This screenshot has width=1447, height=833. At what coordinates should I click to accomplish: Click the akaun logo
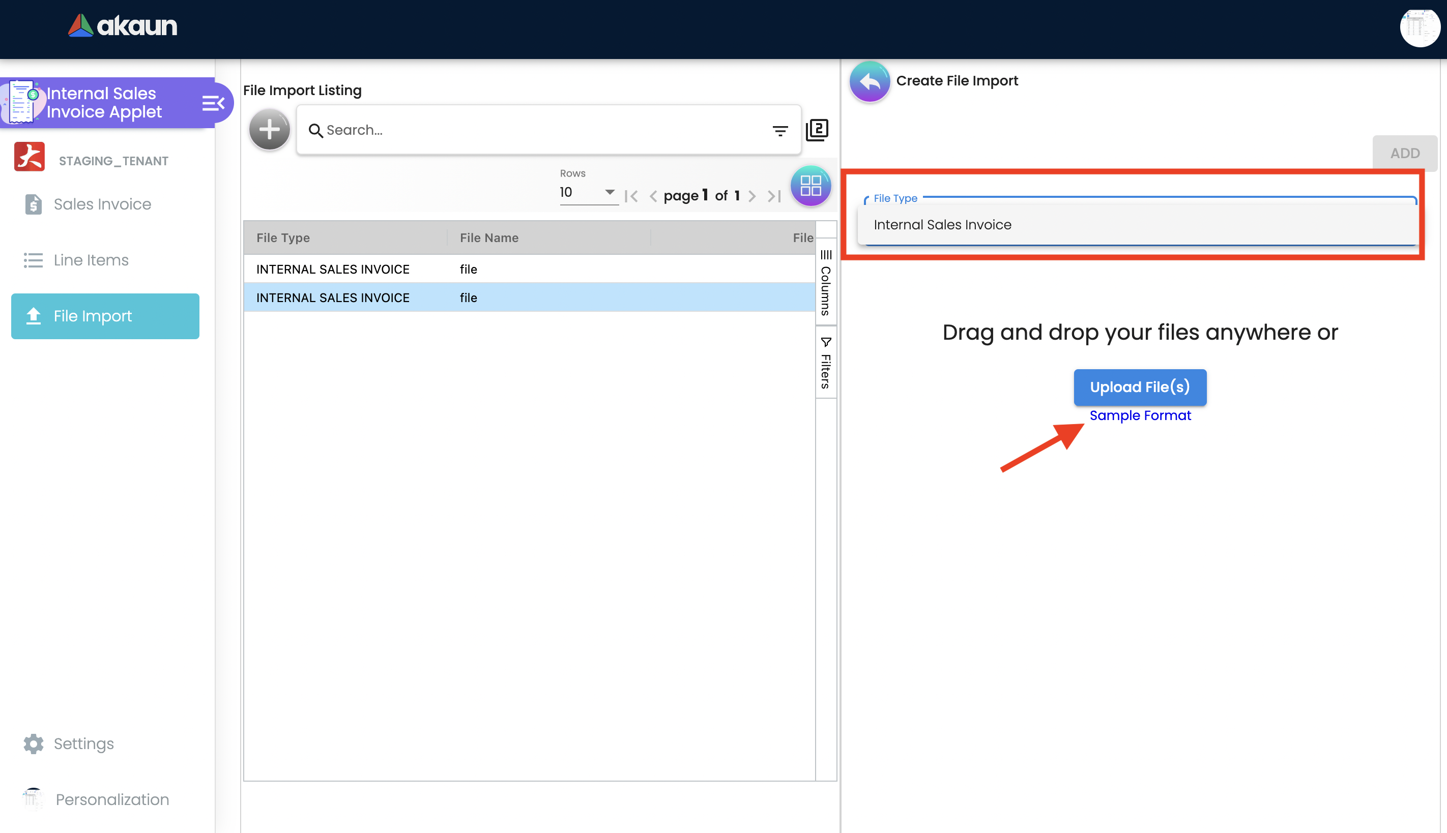[123, 26]
